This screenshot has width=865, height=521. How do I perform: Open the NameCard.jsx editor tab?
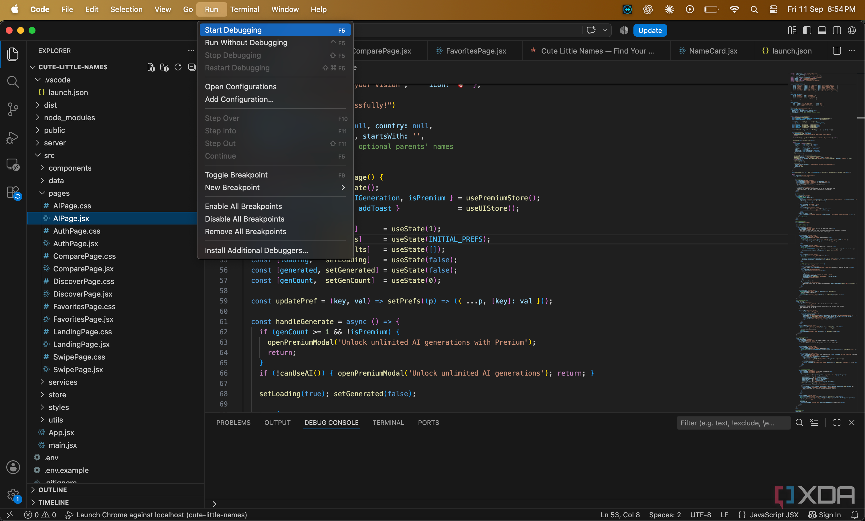pyautogui.click(x=713, y=51)
